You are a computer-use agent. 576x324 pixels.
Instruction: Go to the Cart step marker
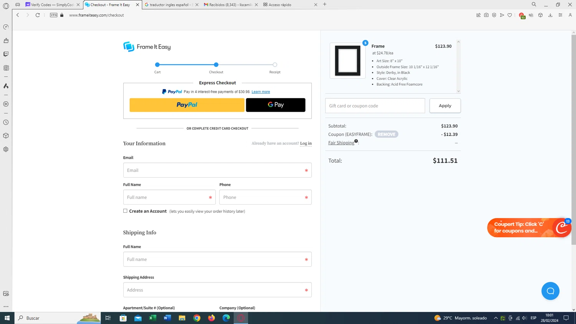tap(157, 65)
